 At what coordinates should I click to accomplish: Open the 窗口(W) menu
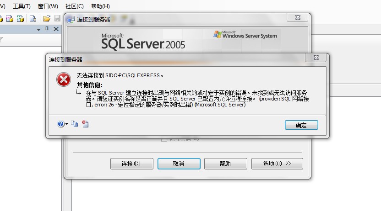(48, 6)
